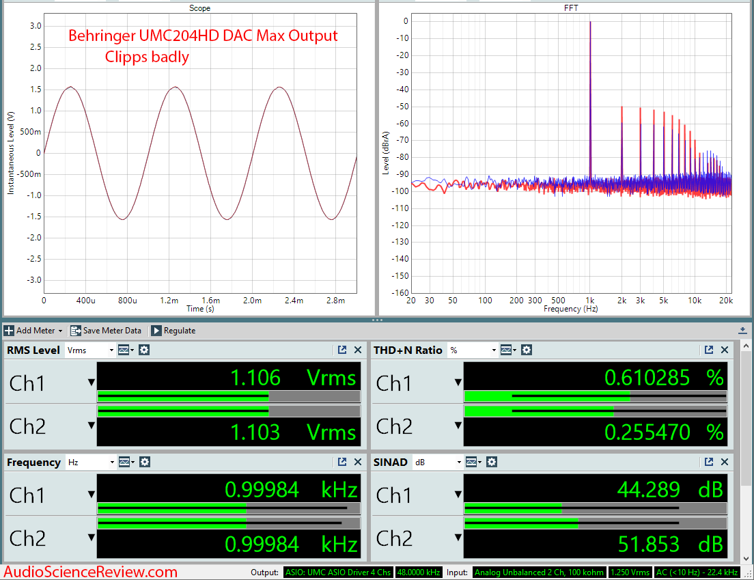Screen dimensions: 754x580
Task: Expand Frequency Ch1 channel arrow
Action: coord(92,495)
